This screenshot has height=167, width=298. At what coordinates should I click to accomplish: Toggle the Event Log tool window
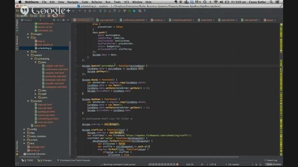[x=271, y=161]
